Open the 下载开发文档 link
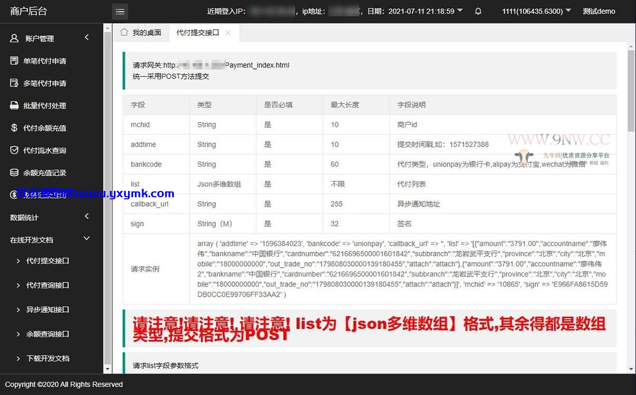 [x=48, y=359]
